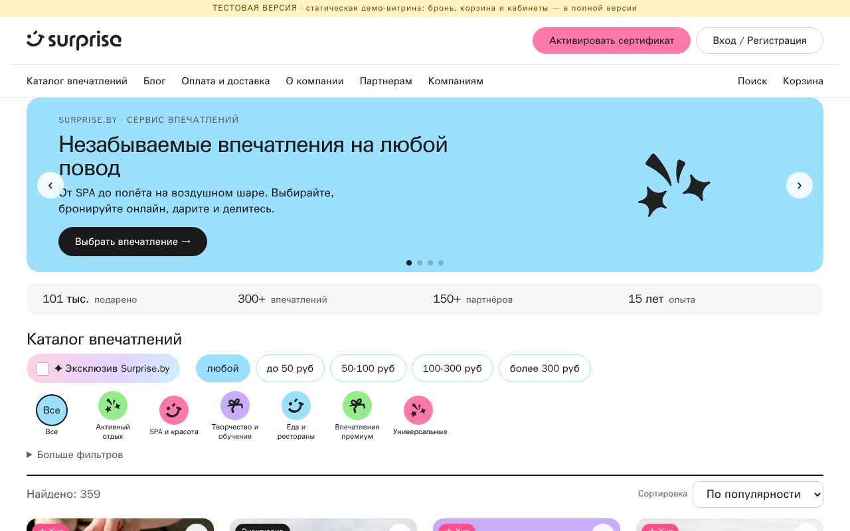Open 'По популярности' sort dropdown
The height and width of the screenshot is (531, 850).
tap(758, 494)
